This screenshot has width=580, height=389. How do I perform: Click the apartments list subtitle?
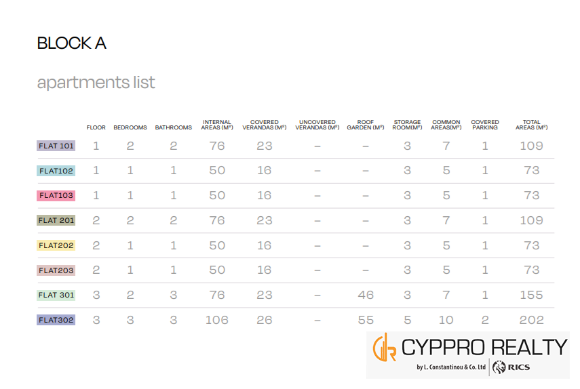(x=96, y=83)
